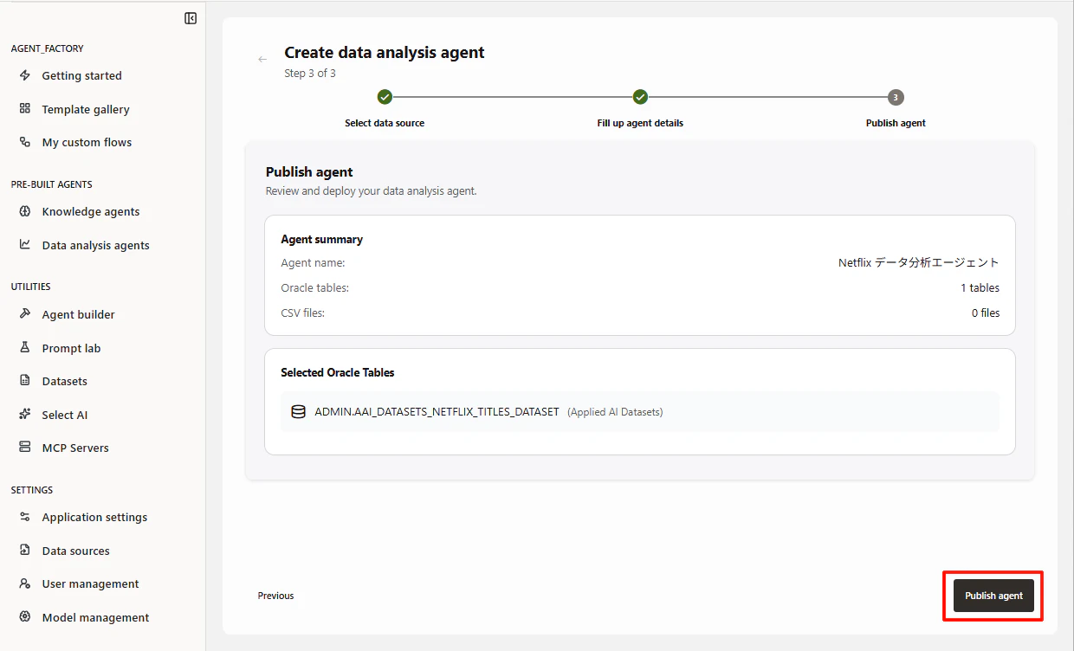Viewport: 1074px width, 651px height.
Task: Click the Application settings sliders icon
Action: point(25,517)
